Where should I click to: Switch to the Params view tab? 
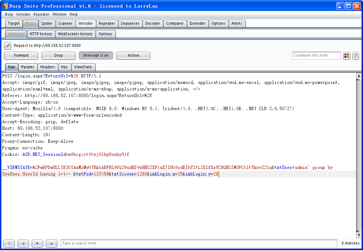(x=28, y=67)
